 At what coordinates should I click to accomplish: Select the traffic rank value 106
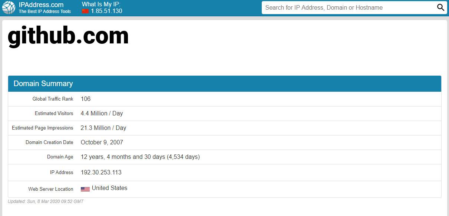[86, 99]
